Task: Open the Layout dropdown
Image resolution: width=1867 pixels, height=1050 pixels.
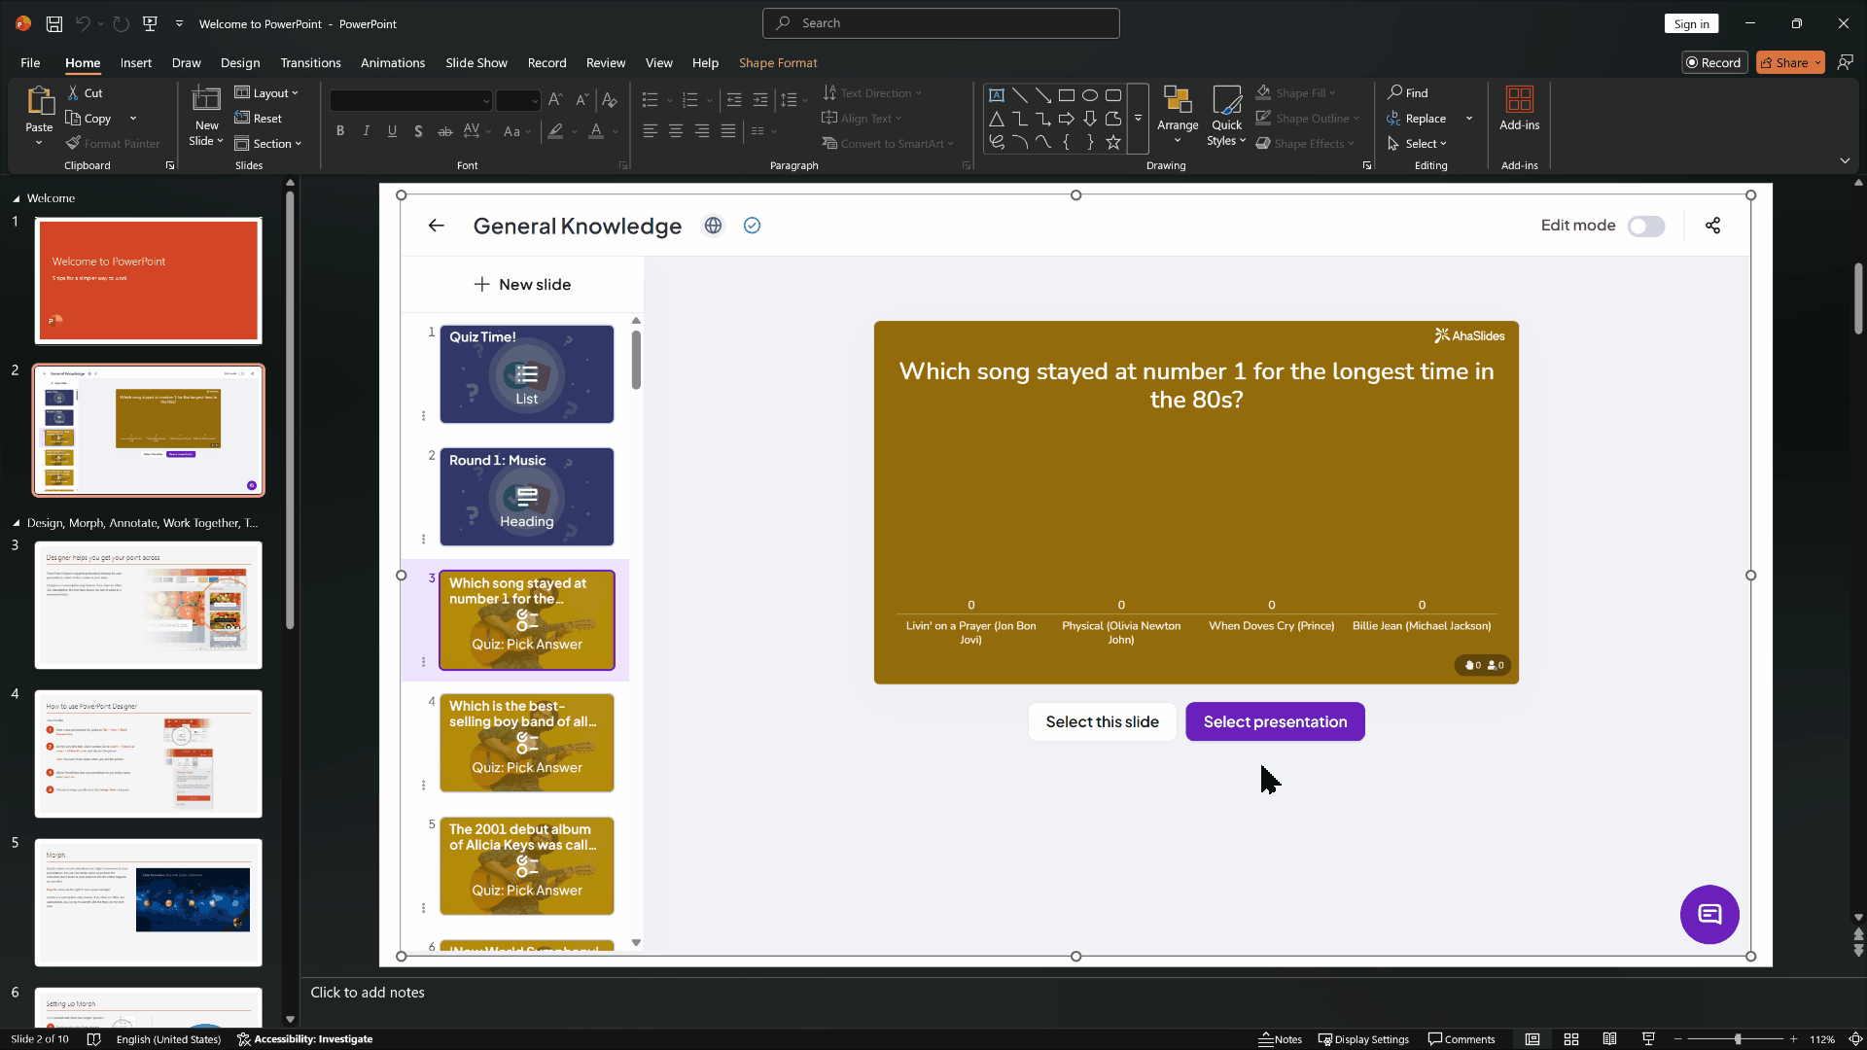Action: tap(267, 92)
